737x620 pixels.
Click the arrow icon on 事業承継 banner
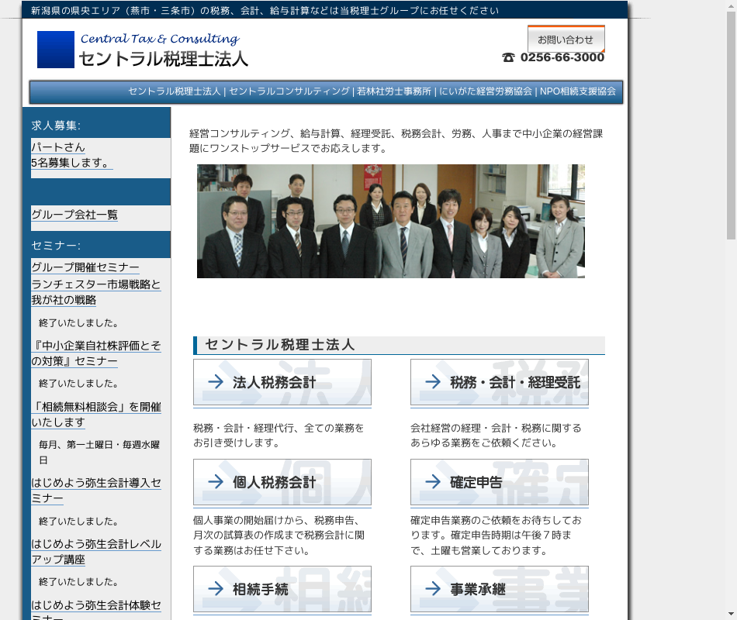pos(433,590)
